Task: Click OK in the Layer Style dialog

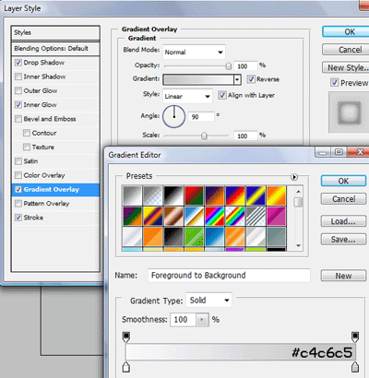Action: 346,31
